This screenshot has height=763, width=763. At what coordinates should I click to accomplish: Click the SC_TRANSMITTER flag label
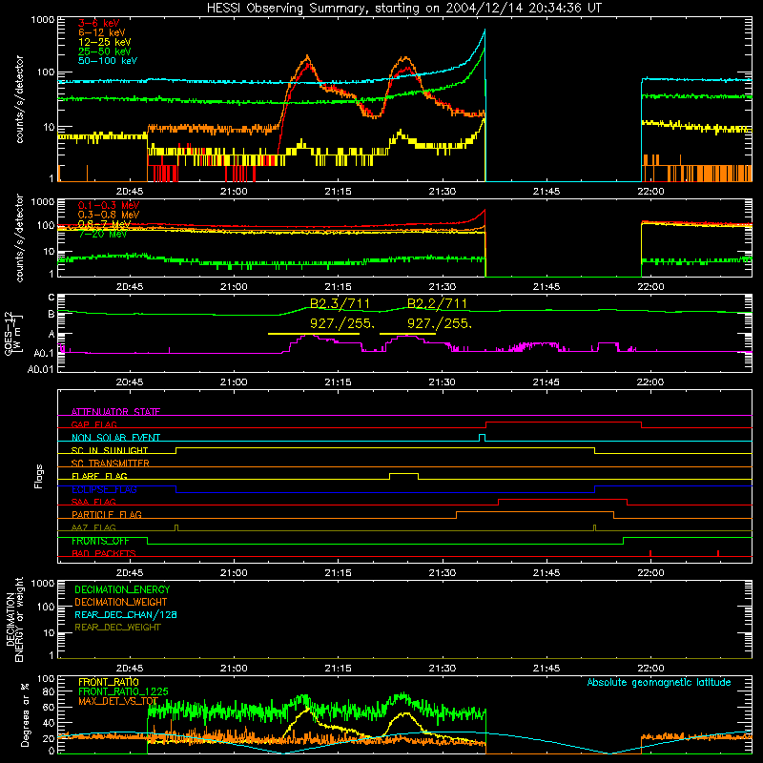[111, 463]
